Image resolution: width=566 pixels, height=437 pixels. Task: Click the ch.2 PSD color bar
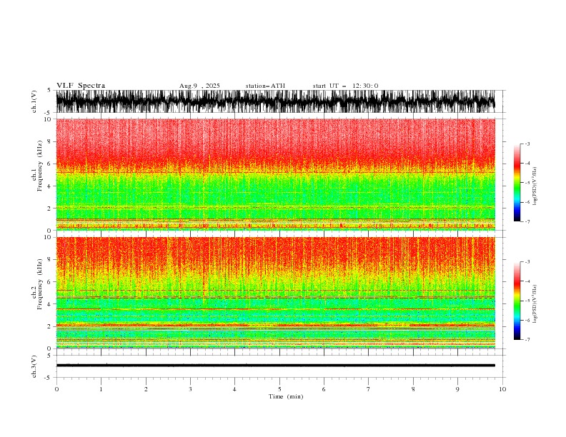517,301
